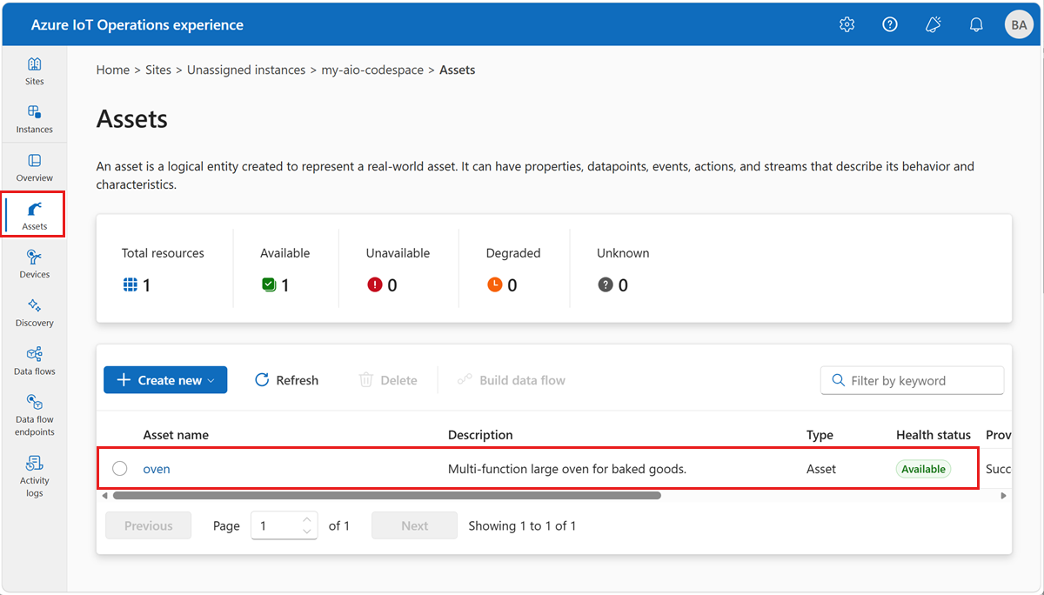Screen dimensions: 1044x595
Task: Click the Refresh button
Action: coord(286,380)
